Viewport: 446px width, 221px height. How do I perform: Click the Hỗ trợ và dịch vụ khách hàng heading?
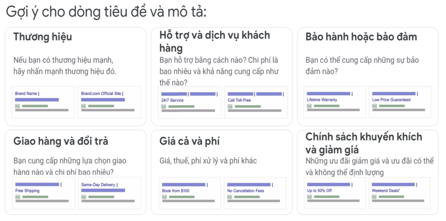pyautogui.click(x=215, y=42)
